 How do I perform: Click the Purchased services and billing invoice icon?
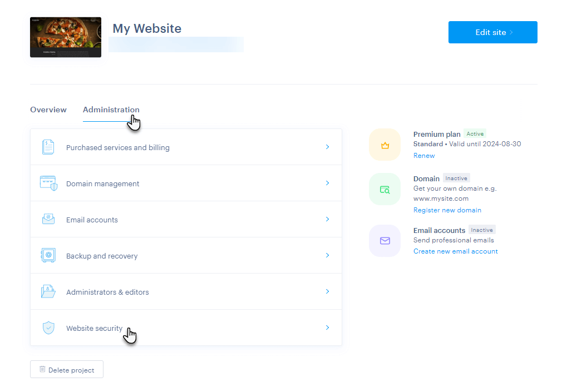[48, 147]
